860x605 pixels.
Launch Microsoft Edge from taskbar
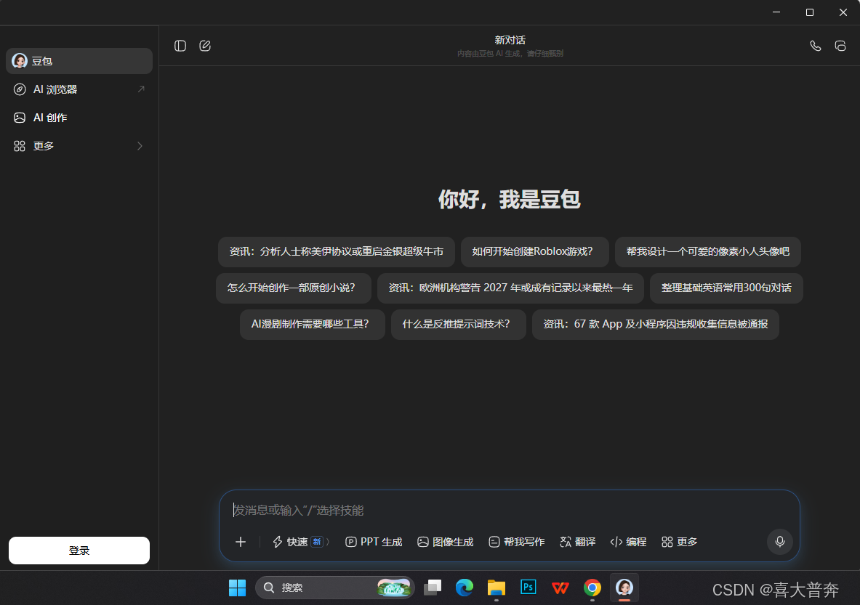tap(465, 588)
